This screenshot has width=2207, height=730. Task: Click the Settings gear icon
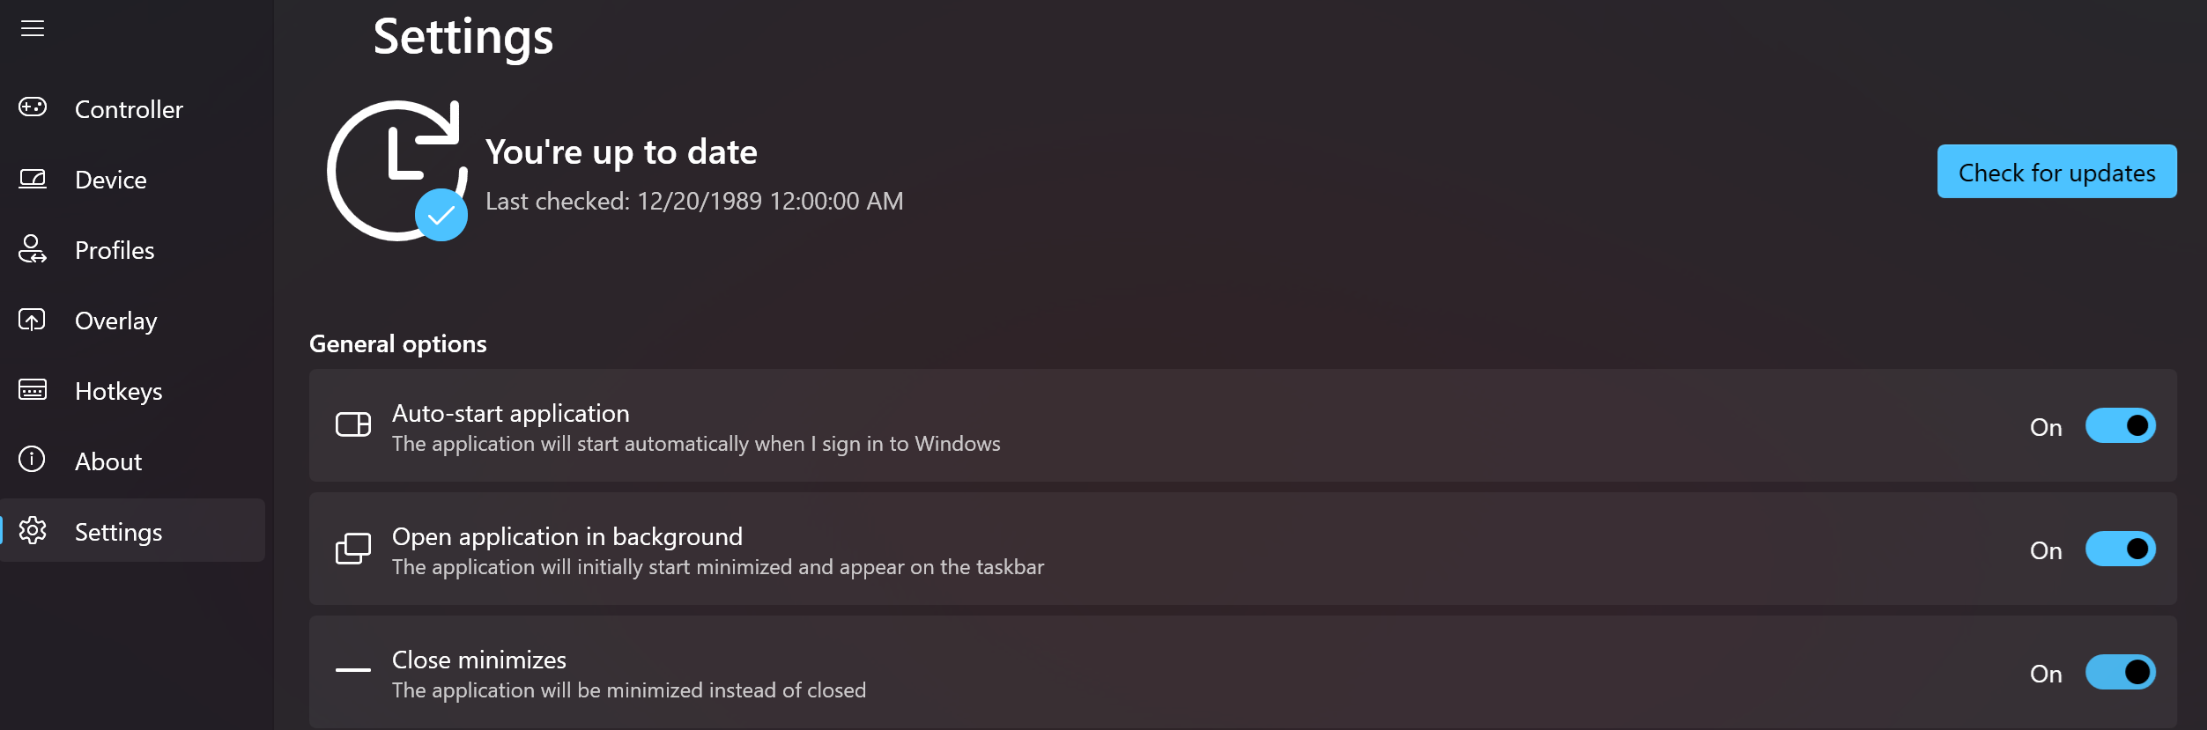pyautogui.click(x=33, y=530)
